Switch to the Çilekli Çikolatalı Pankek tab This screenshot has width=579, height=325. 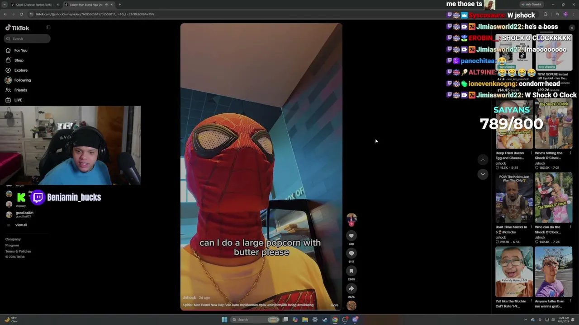pos(35,5)
